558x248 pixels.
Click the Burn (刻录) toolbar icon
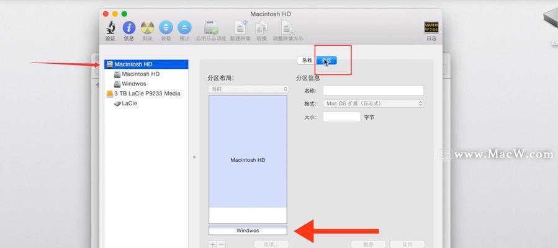147,28
